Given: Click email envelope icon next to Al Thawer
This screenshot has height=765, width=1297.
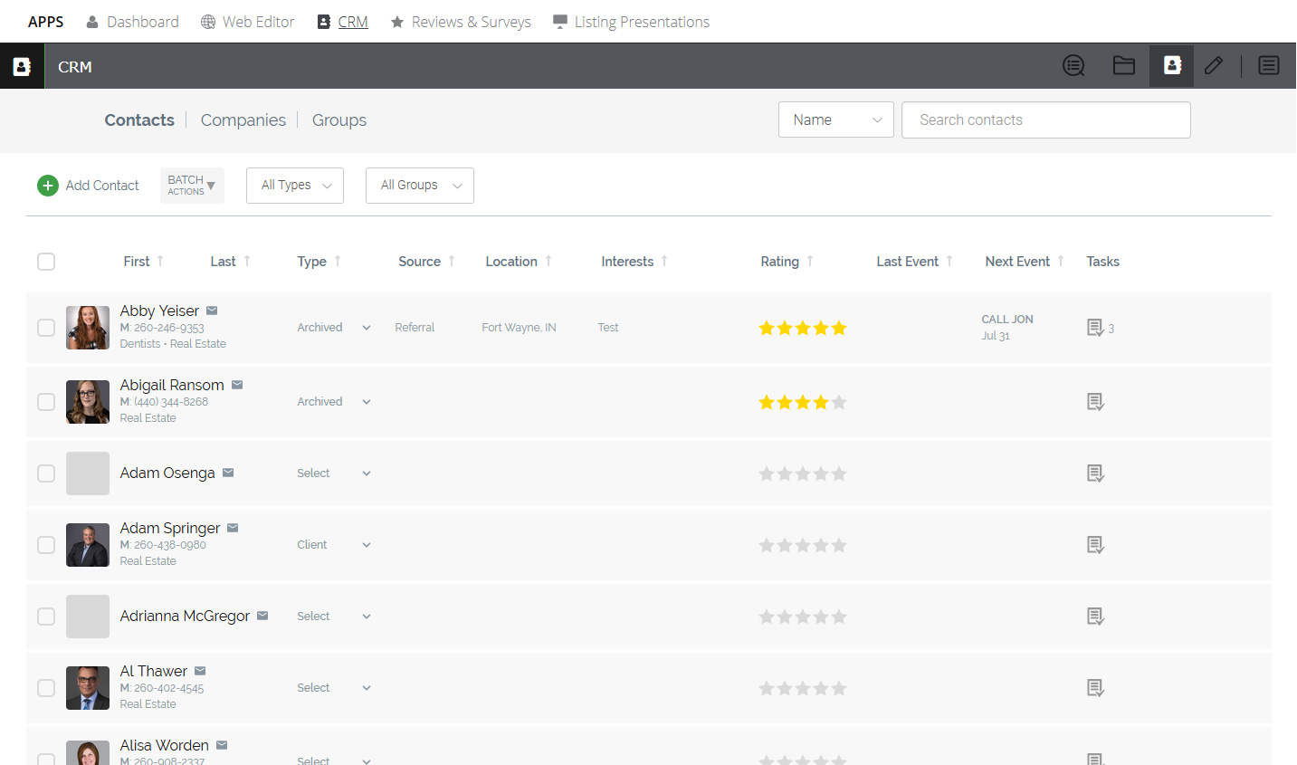Looking at the screenshot, I should point(200,671).
